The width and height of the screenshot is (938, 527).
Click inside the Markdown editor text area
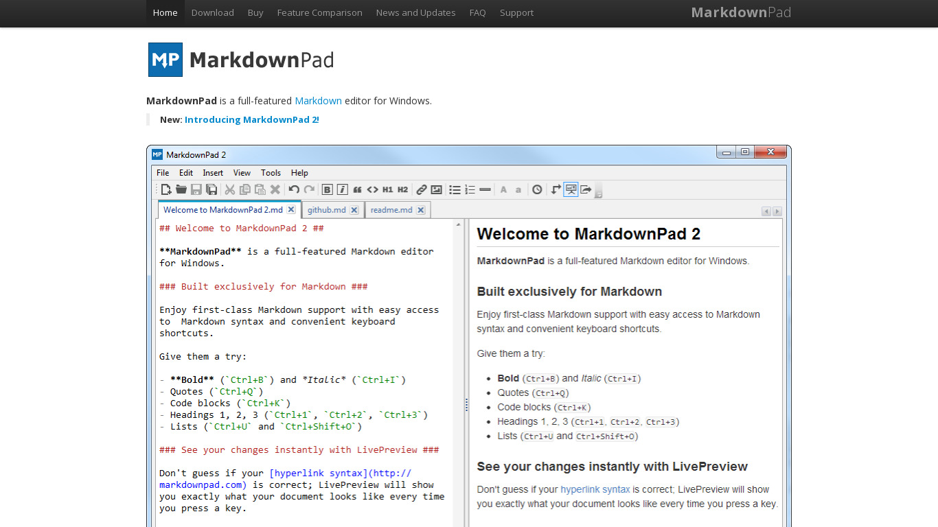point(305,373)
